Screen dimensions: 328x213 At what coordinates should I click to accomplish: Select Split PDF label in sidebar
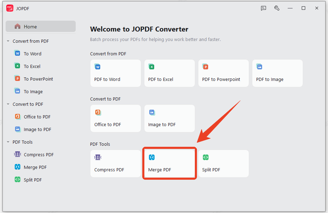[33, 180]
